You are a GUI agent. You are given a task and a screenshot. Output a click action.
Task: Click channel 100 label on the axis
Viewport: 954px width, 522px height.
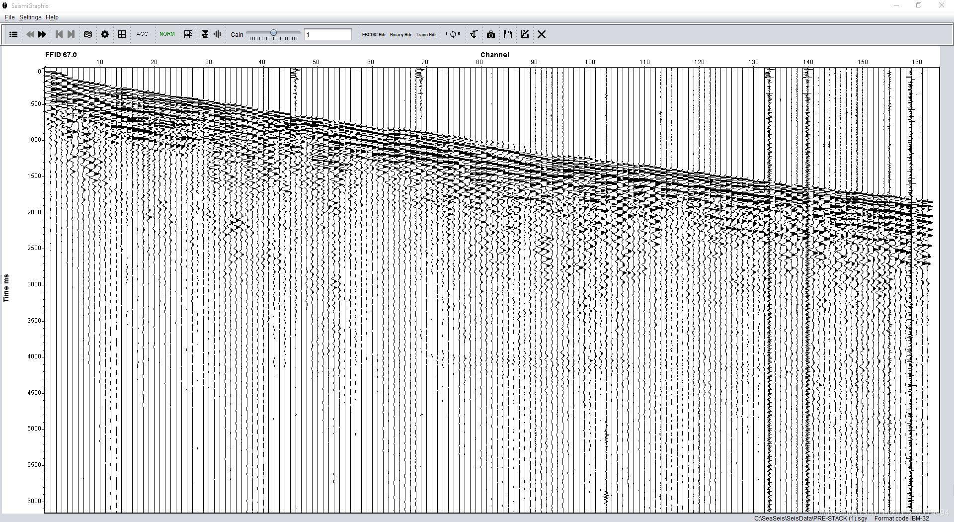590,62
